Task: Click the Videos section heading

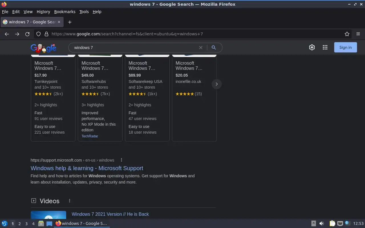Action: point(50,201)
